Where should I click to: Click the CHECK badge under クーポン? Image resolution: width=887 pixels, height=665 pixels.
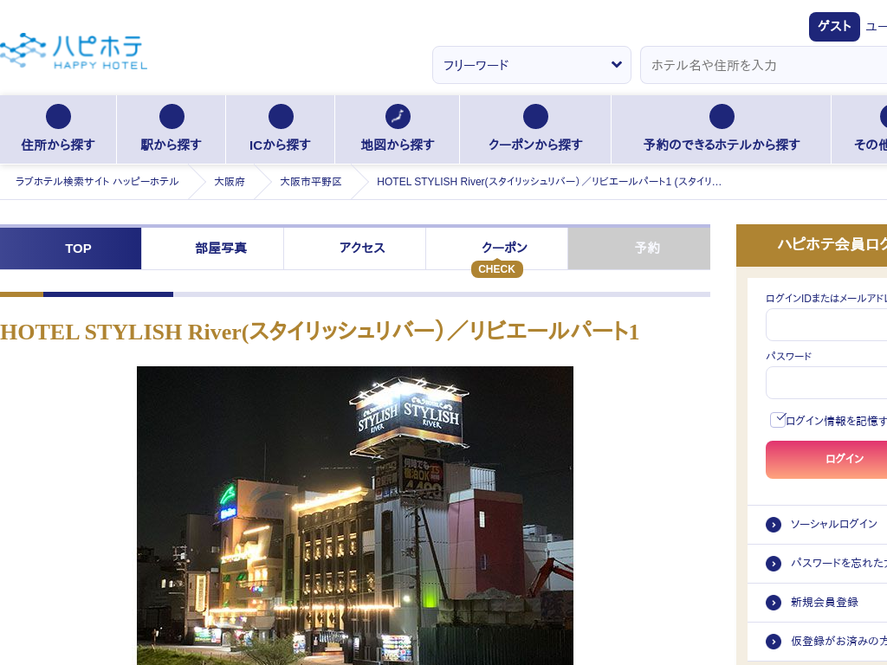(496, 269)
